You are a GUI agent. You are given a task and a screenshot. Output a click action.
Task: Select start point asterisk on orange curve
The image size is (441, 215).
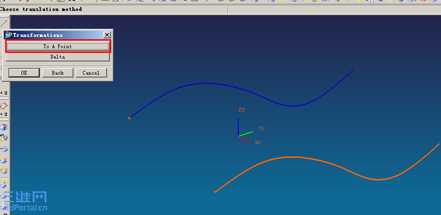[x=216, y=192]
